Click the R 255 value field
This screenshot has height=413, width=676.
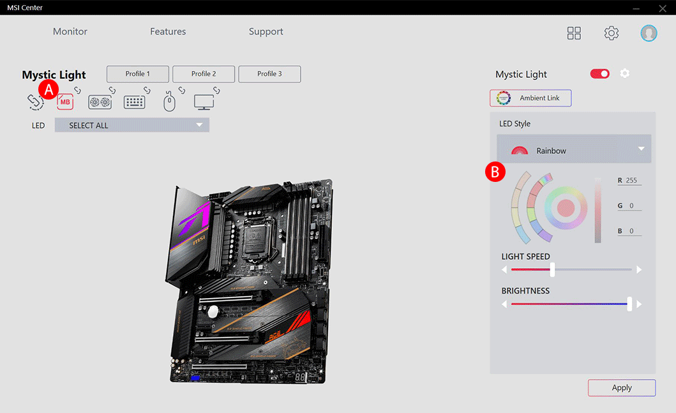tap(629, 180)
